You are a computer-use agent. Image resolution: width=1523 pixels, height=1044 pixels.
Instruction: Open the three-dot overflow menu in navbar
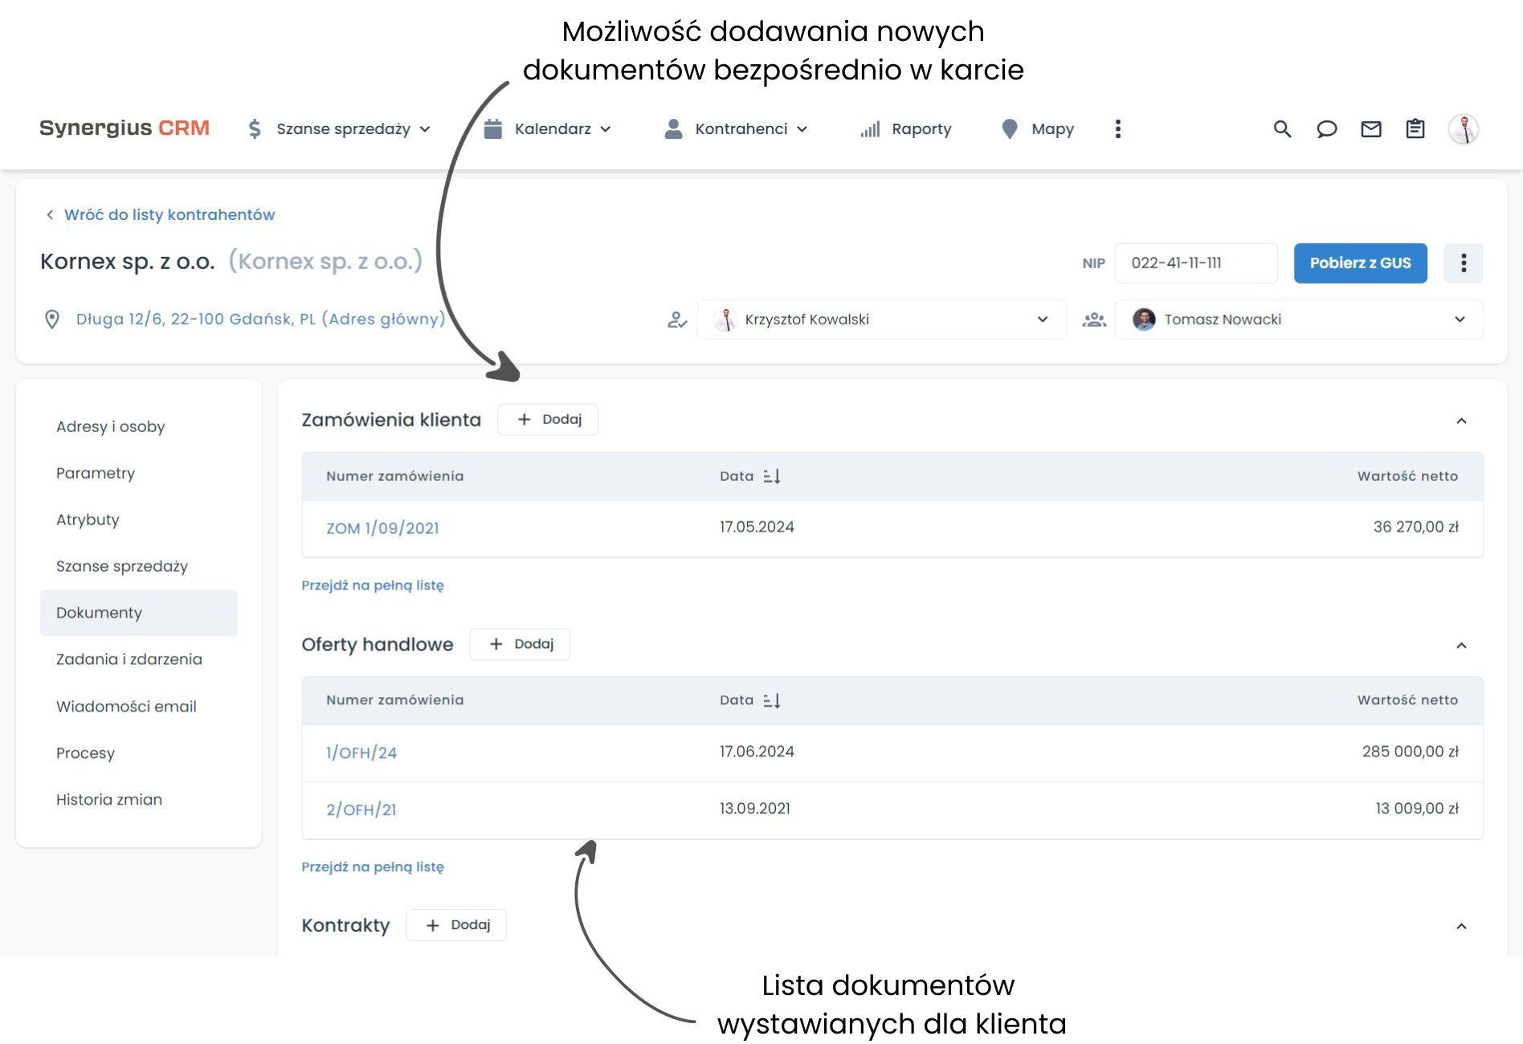pos(1117,128)
